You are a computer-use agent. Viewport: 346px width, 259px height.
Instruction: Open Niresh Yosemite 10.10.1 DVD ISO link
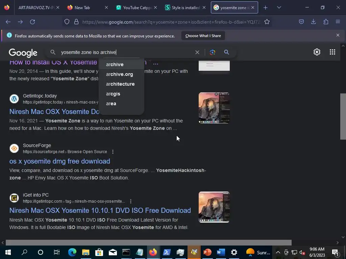pos(100,210)
